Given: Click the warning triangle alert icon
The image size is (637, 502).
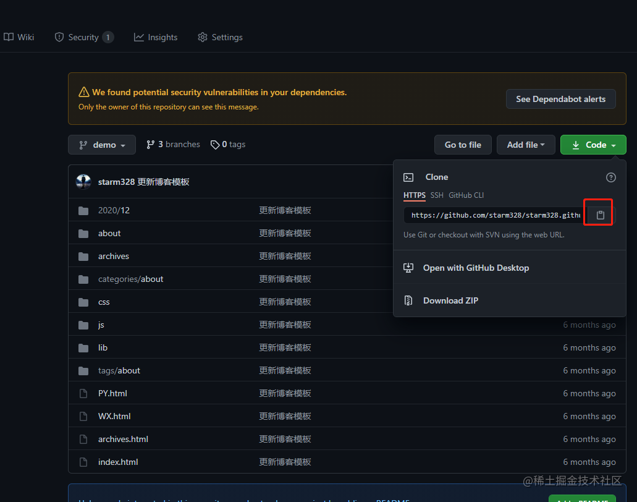Looking at the screenshot, I should [83, 92].
